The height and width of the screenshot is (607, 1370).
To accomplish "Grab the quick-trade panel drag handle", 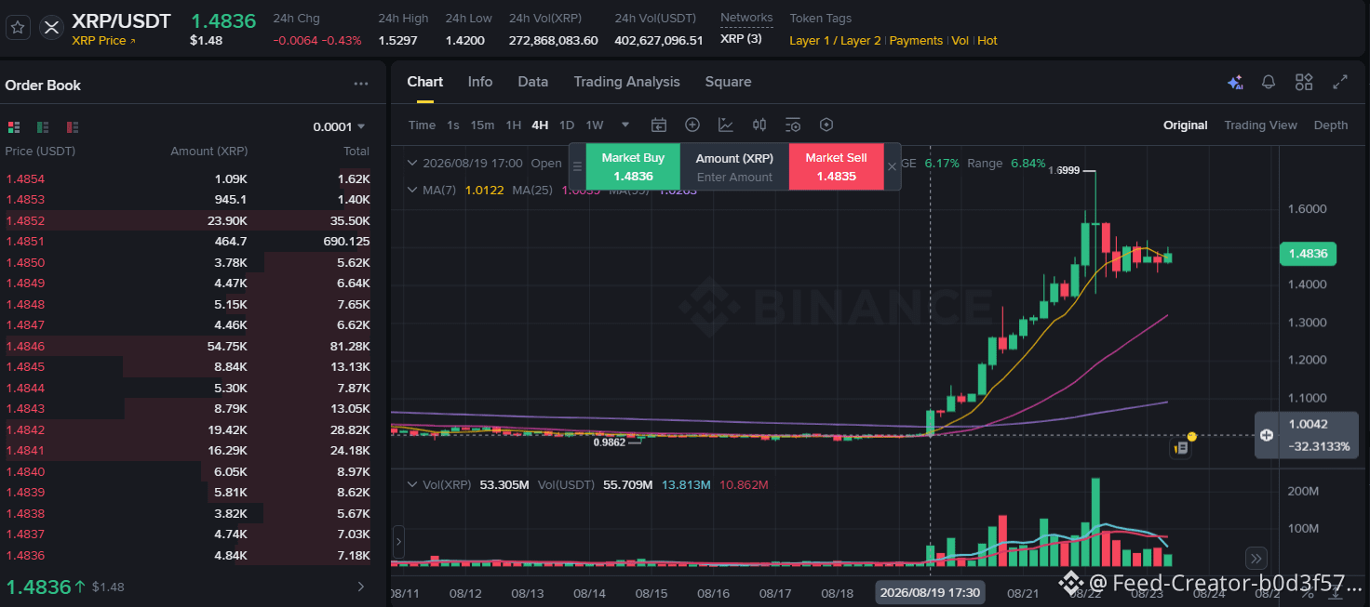I will 577,166.
